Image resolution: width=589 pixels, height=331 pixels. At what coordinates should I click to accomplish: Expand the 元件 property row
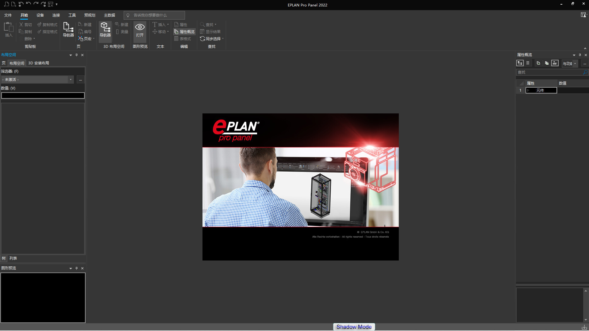click(529, 90)
